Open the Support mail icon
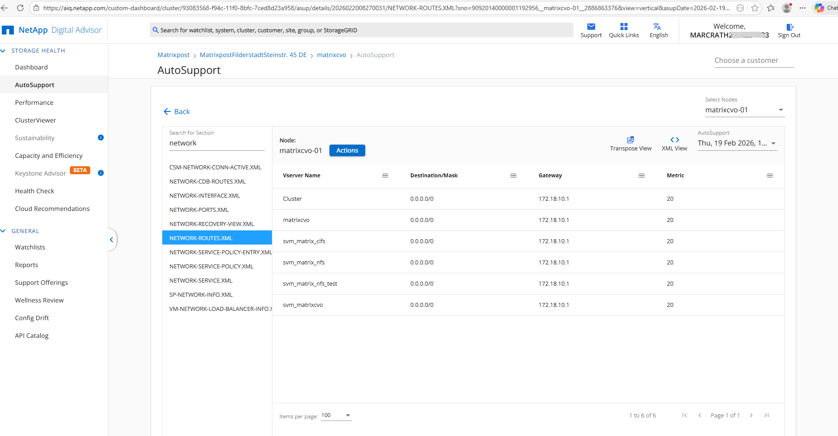This screenshot has width=838, height=436. click(x=591, y=27)
